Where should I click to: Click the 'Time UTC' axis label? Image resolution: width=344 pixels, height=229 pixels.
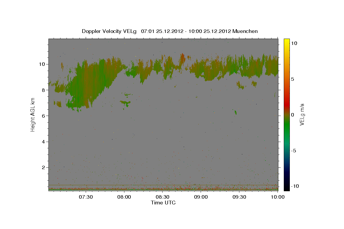coord(163,203)
